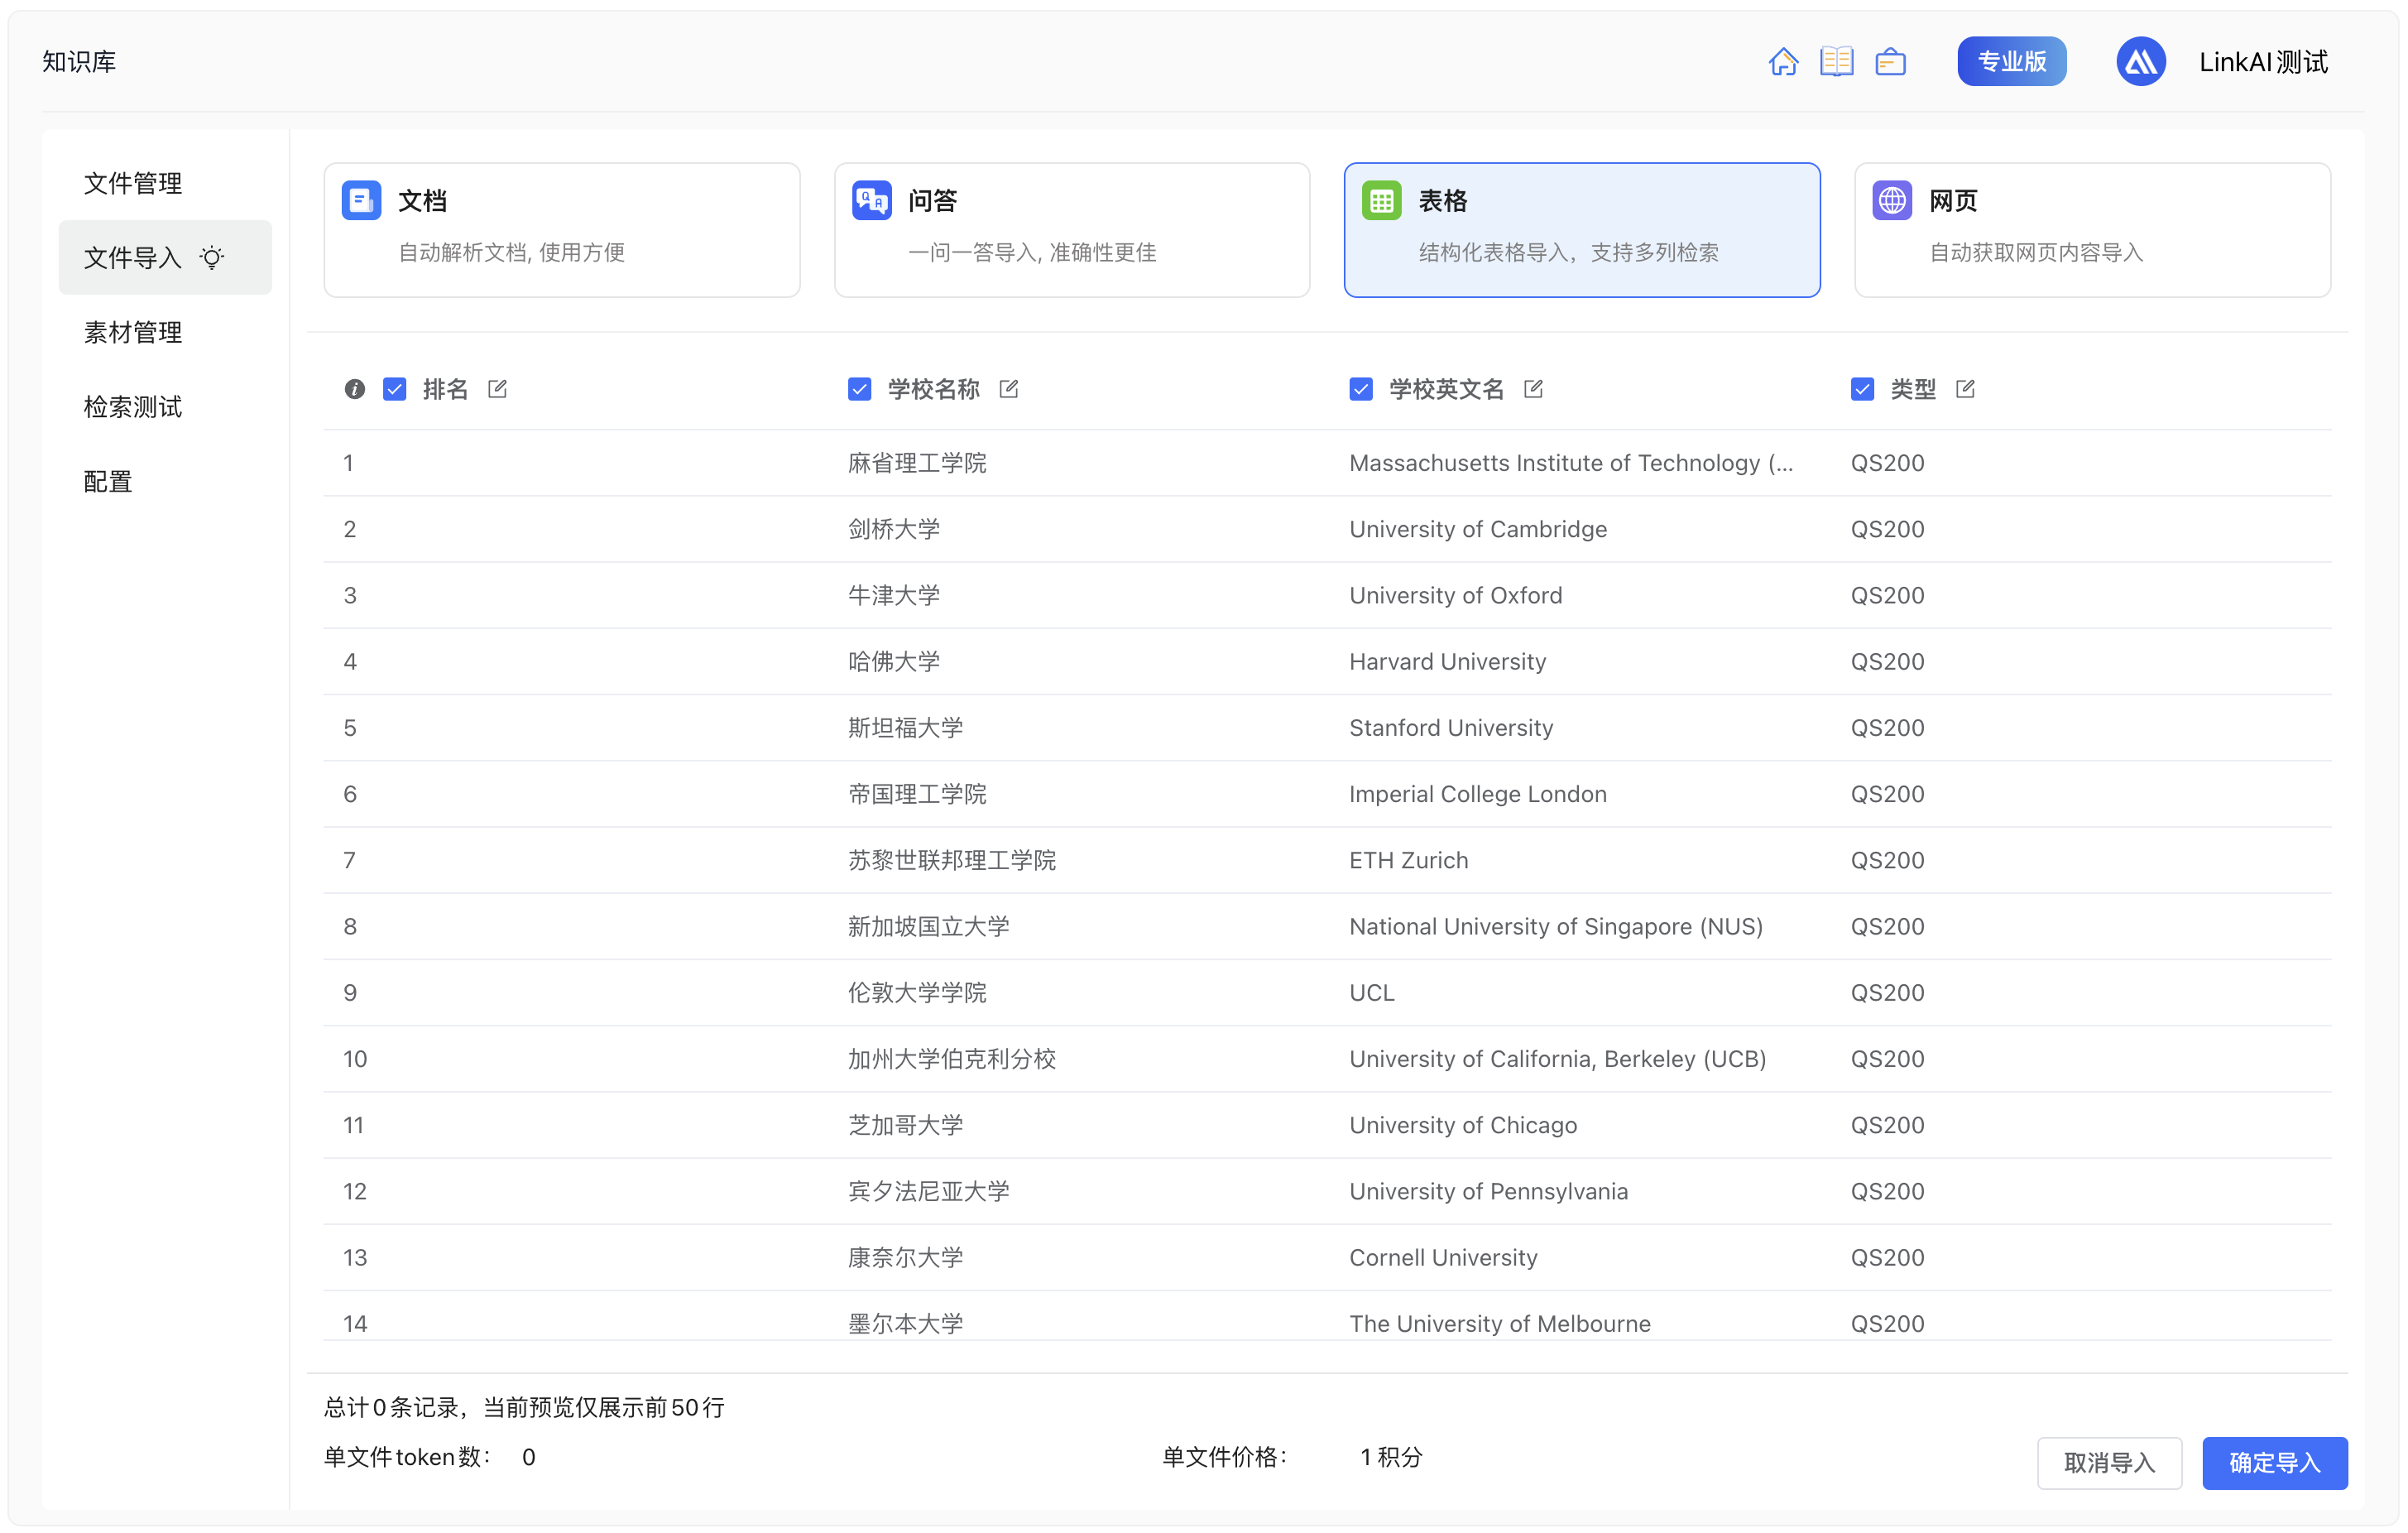The height and width of the screenshot is (1533, 2408).
Task: Click the briefcase icon in the top bar
Action: pos(1890,61)
